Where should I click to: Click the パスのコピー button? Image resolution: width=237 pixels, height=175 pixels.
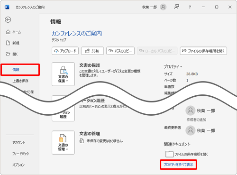pyautogui.click(x=120, y=51)
